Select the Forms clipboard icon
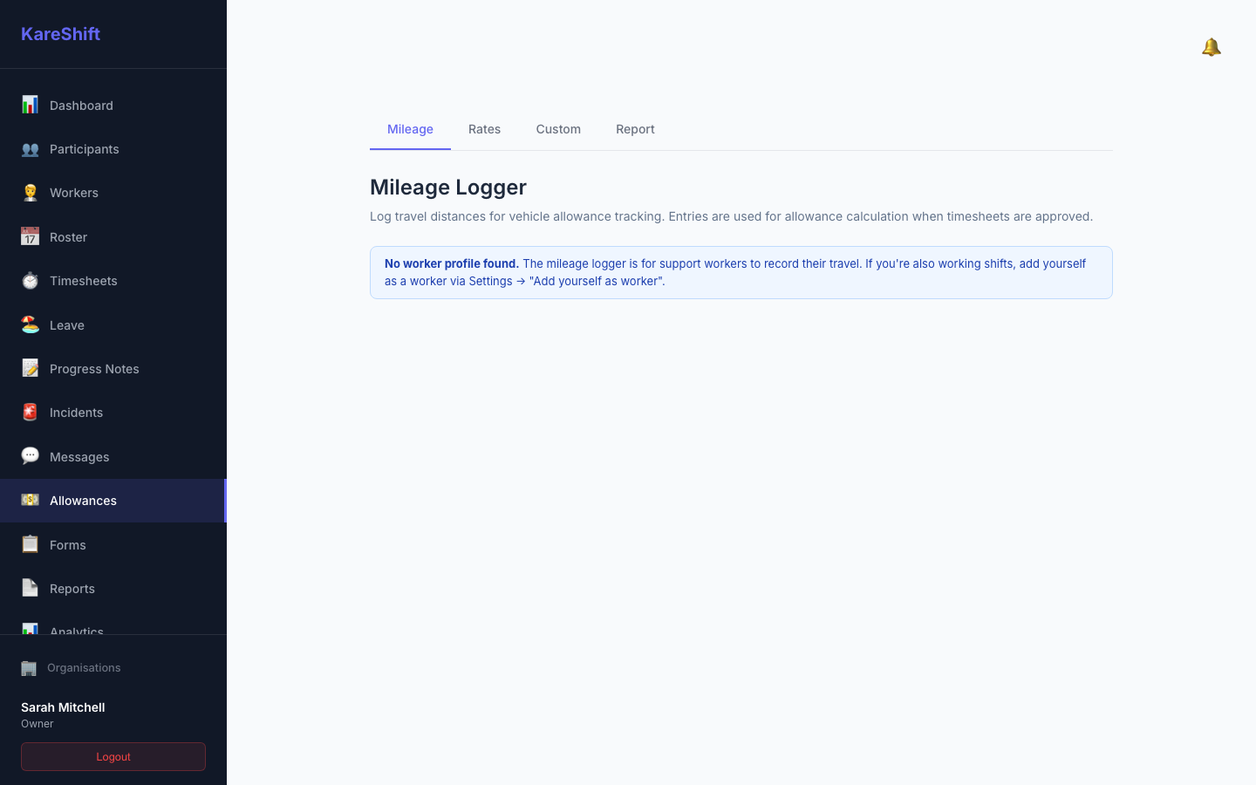 [x=30, y=544]
